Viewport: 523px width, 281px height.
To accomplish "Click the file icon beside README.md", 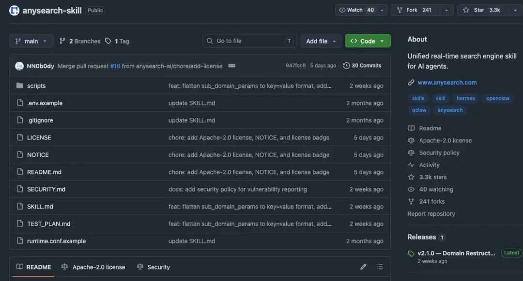I will tap(20, 172).
